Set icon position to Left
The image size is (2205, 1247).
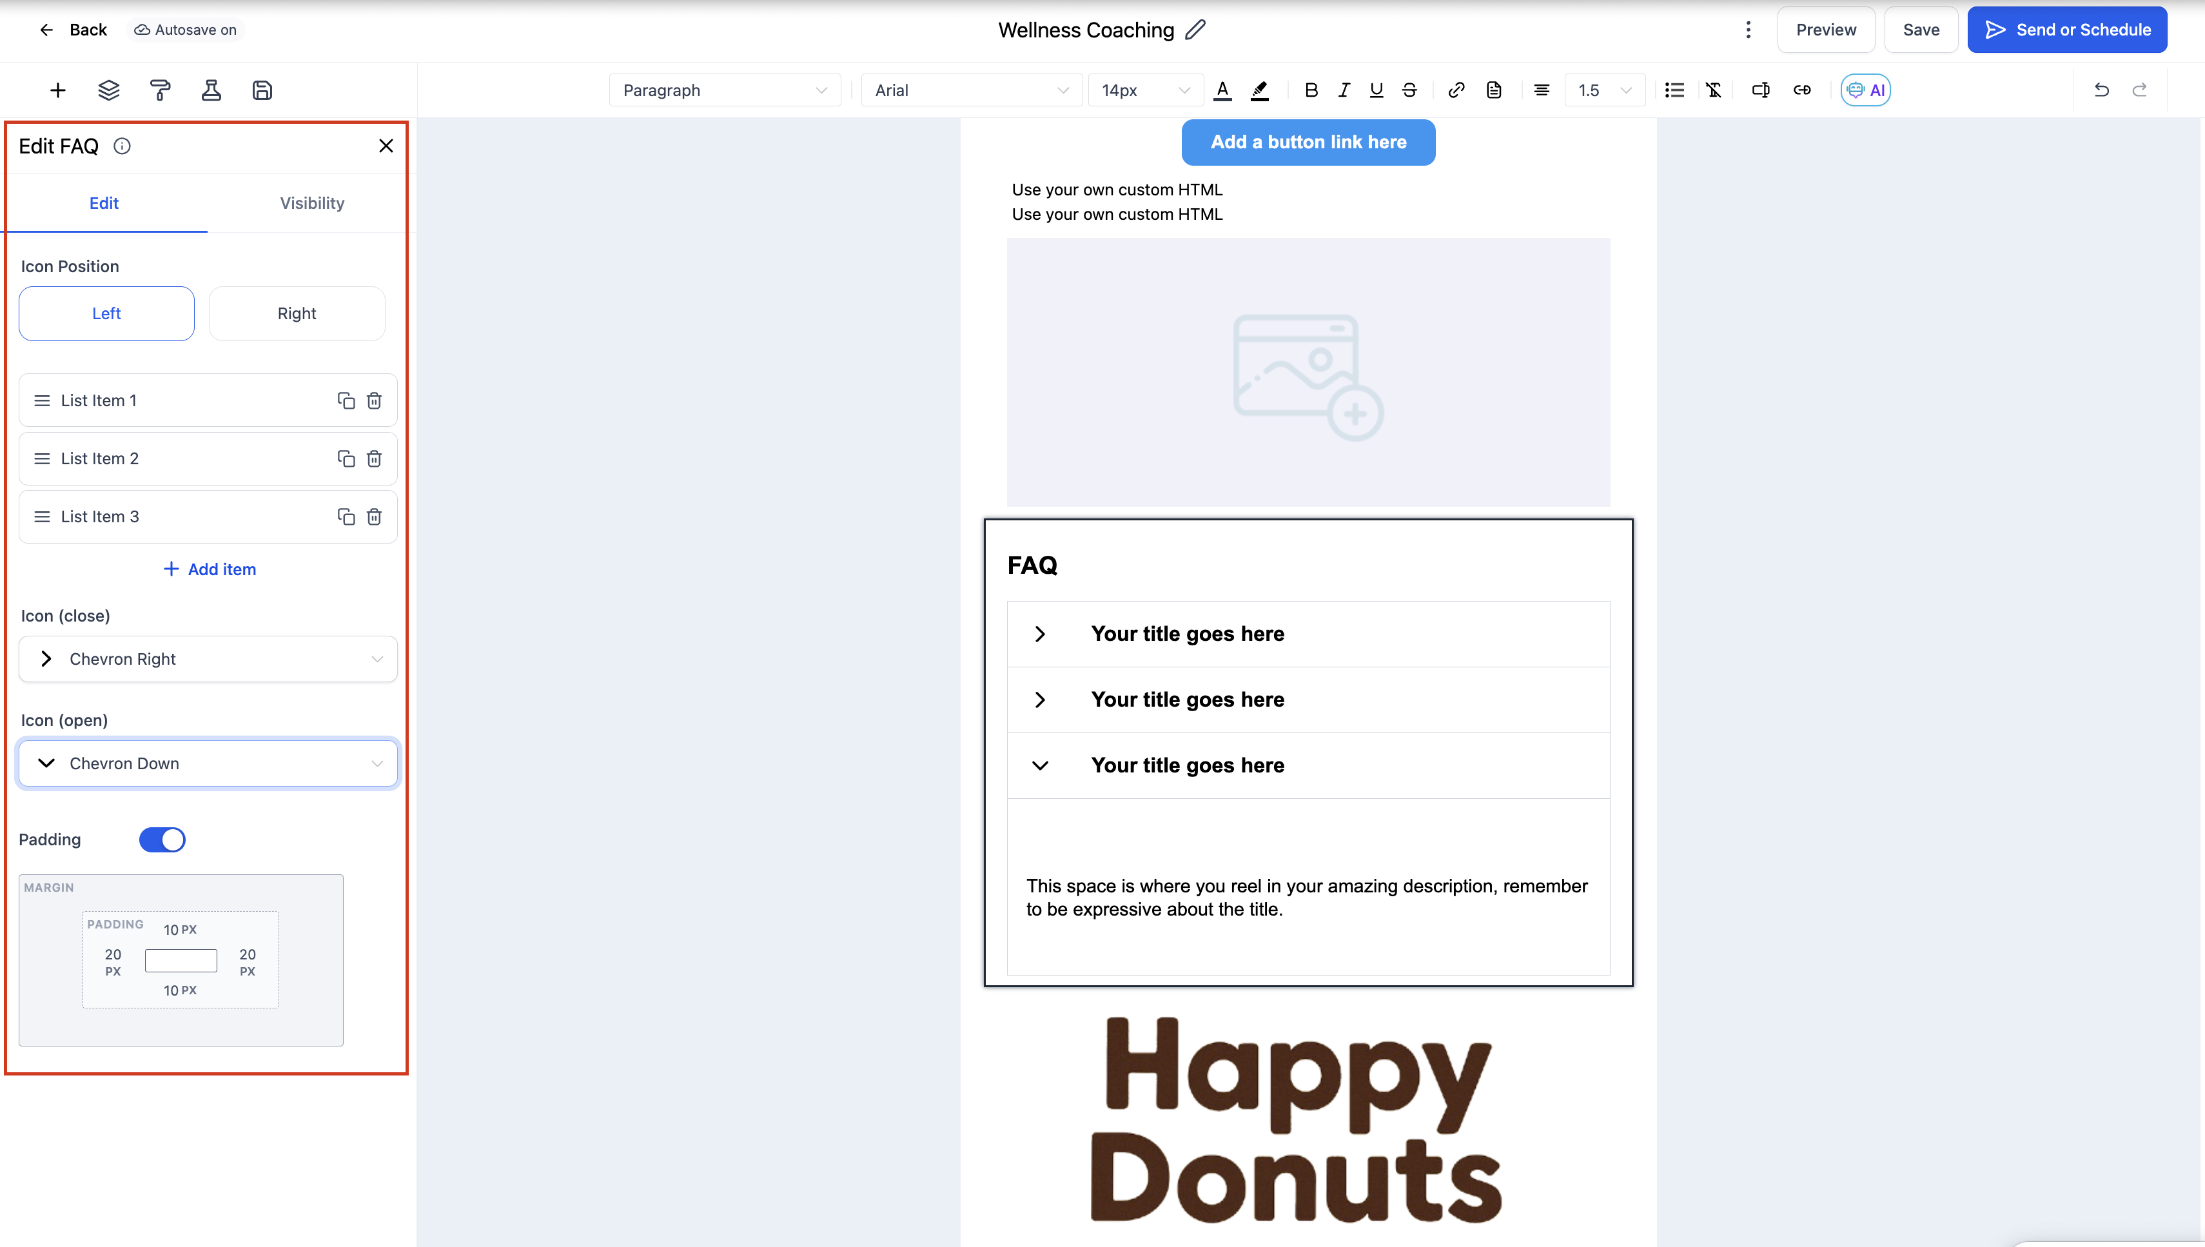coord(106,313)
